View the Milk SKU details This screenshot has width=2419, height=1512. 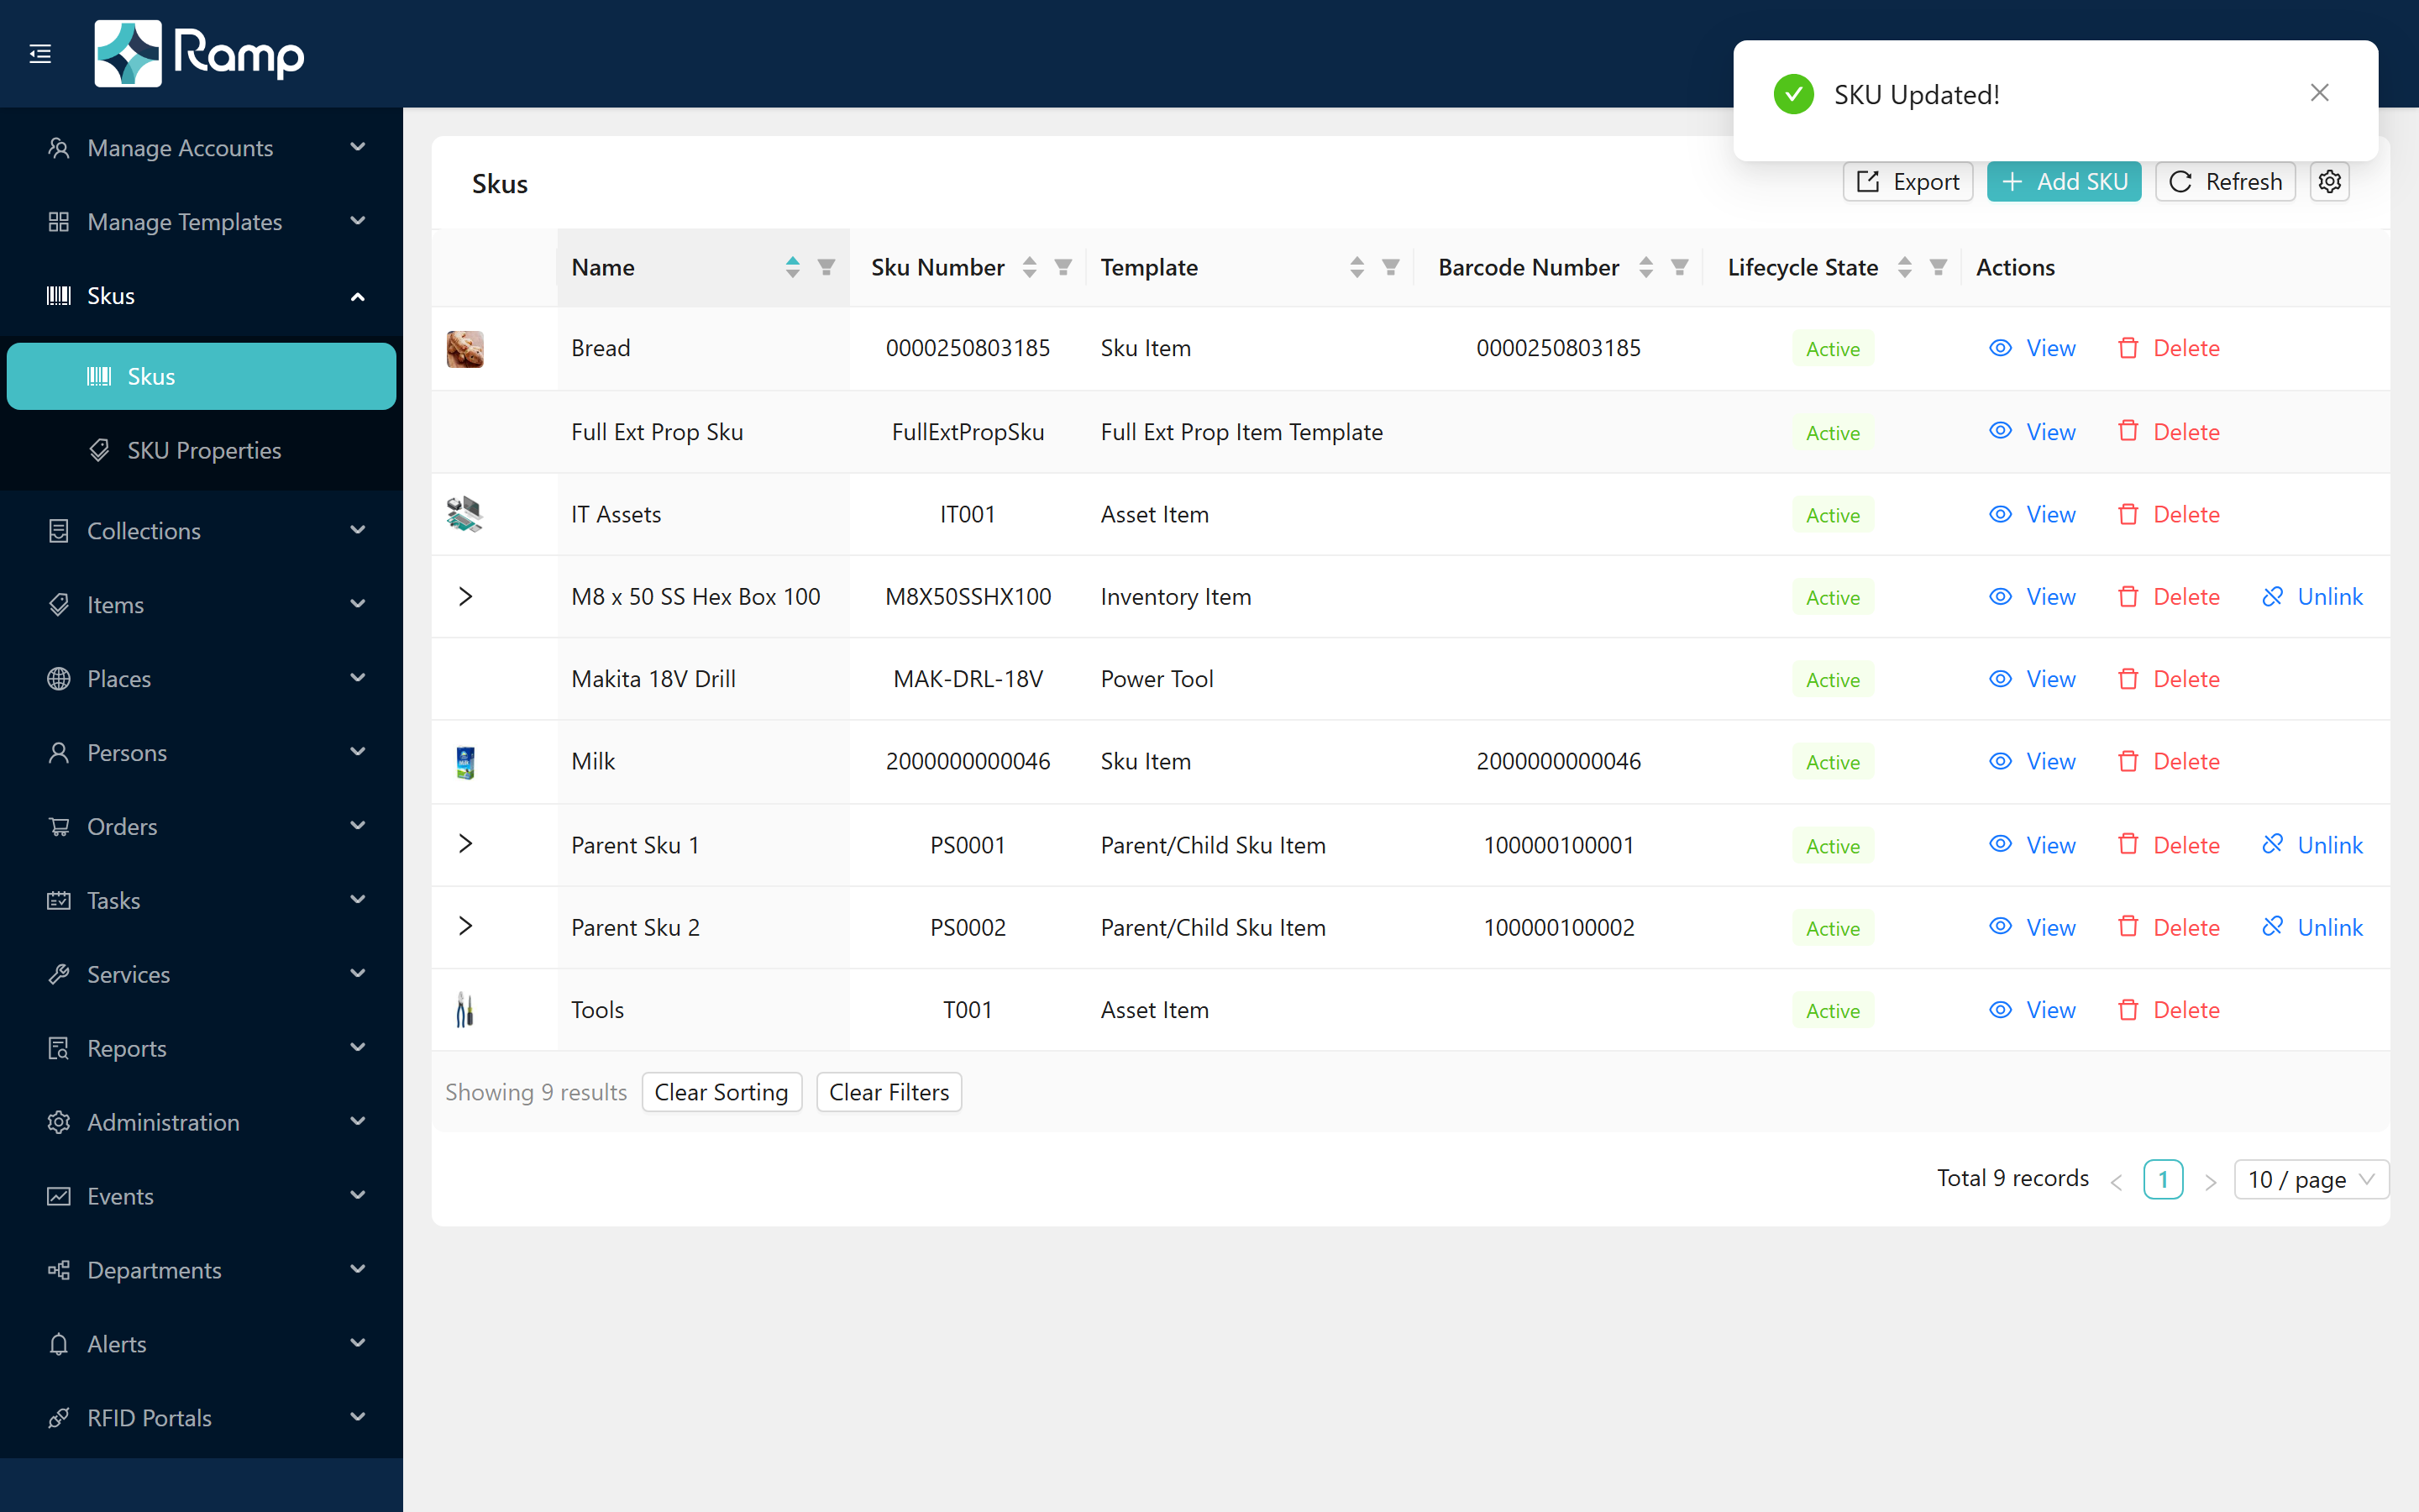click(2032, 761)
